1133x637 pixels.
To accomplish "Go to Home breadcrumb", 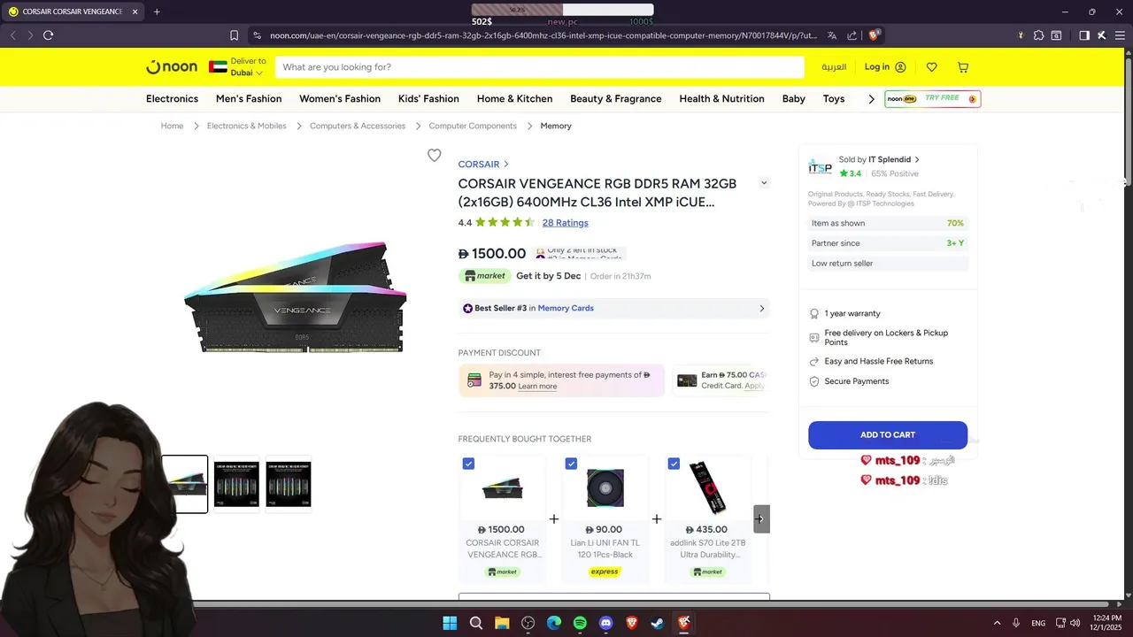I will coord(172,127).
